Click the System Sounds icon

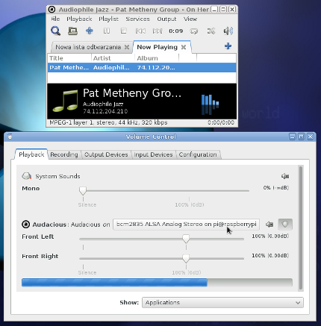click(26, 176)
